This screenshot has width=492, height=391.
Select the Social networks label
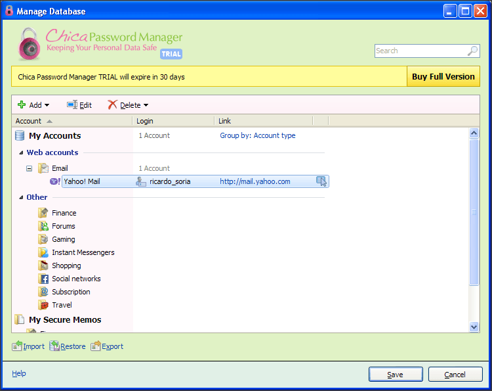click(x=76, y=279)
